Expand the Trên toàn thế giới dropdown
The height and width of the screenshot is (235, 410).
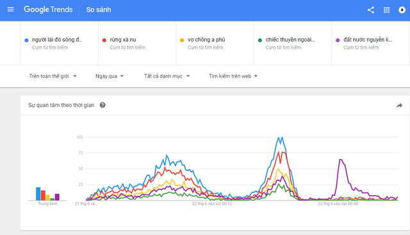(x=53, y=76)
